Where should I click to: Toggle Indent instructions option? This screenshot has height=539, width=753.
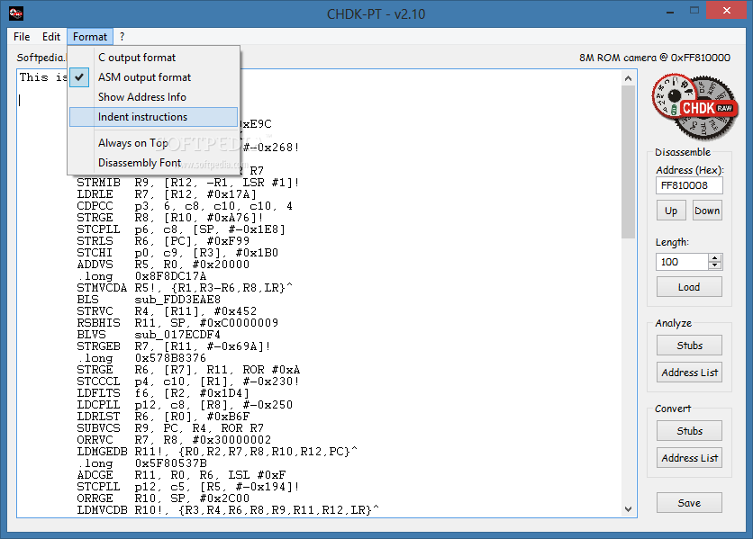(x=154, y=117)
